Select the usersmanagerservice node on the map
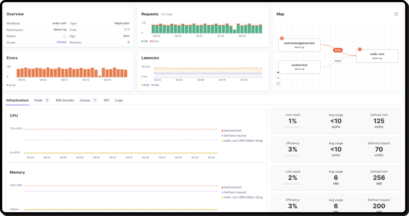Screen dimensions: 409x216 tap(299, 45)
